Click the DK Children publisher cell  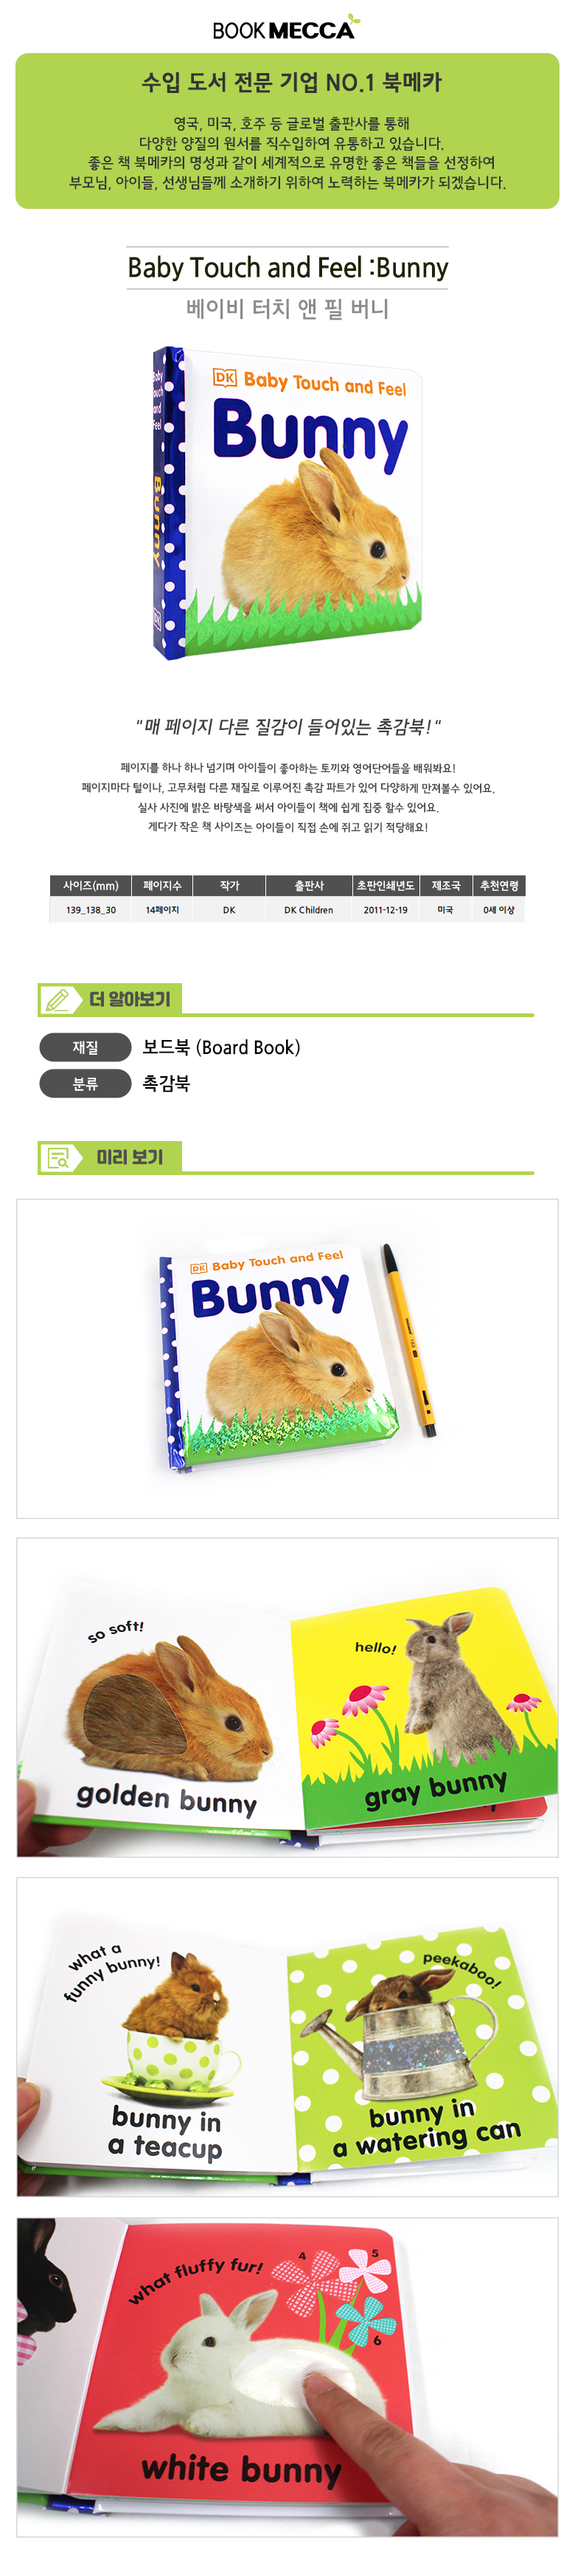point(308,910)
